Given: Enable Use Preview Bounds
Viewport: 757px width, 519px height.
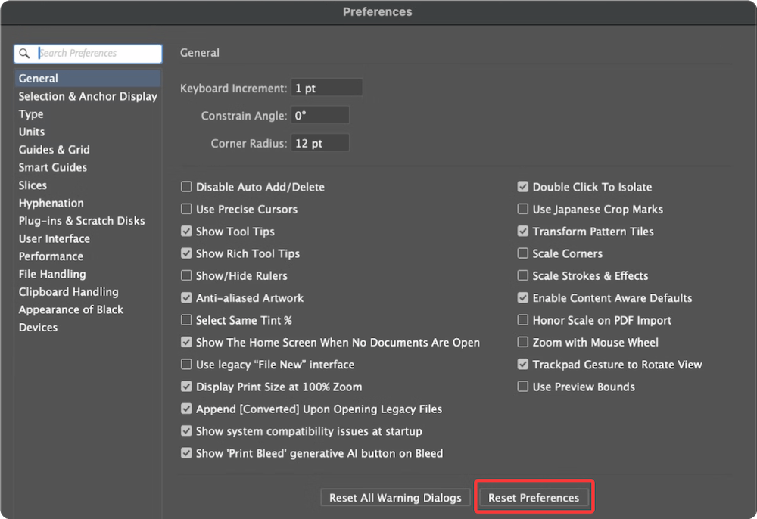Looking at the screenshot, I should [522, 387].
